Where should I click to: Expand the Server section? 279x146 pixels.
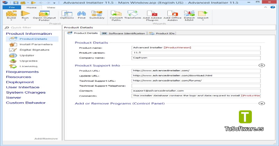click(x=14, y=98)
